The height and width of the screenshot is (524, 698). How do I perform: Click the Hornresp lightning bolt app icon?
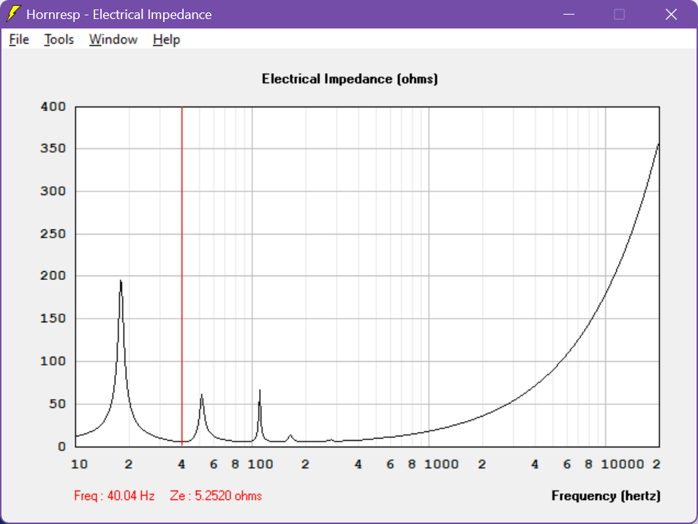[x=13, y=14]
